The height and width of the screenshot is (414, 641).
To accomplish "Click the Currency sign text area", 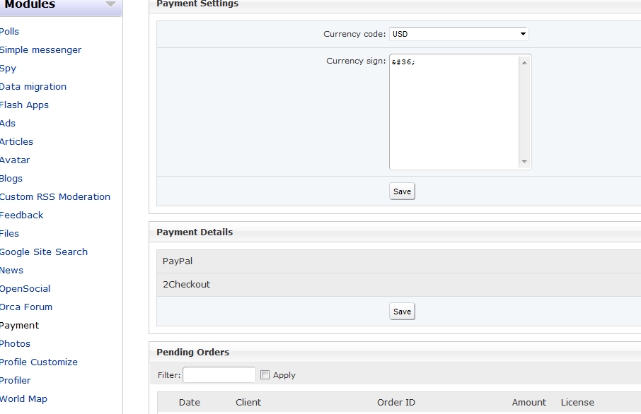I will pyautogui.click(x=454, y=112).
